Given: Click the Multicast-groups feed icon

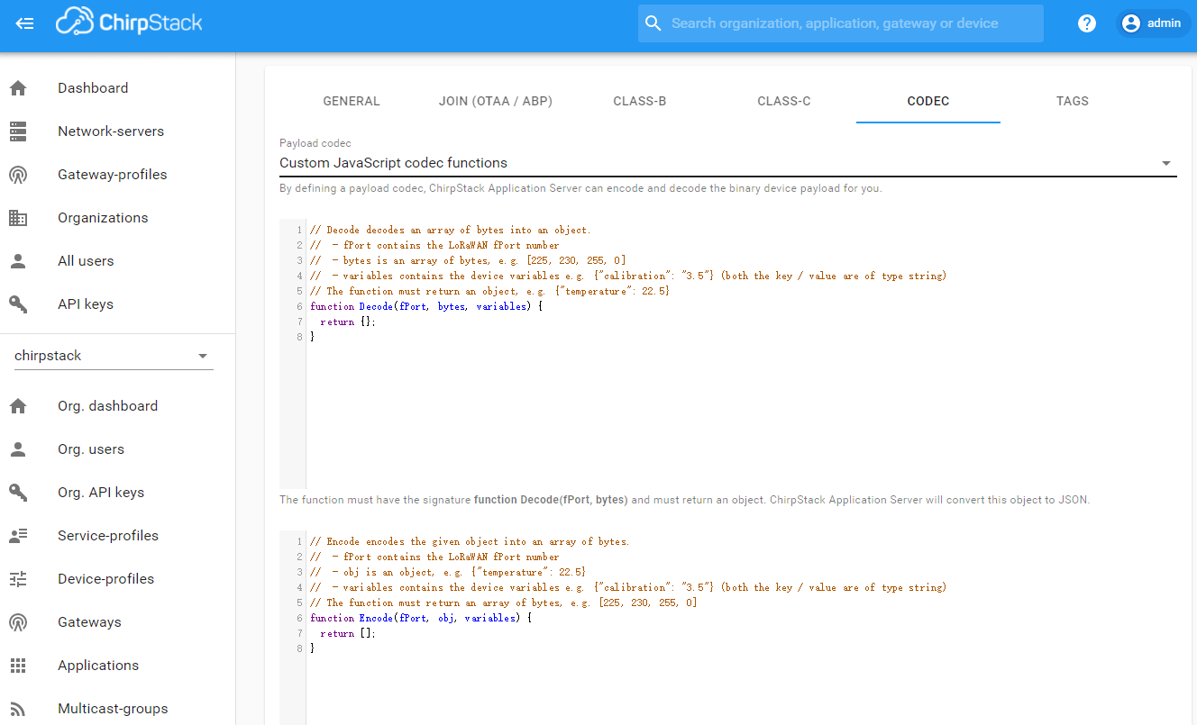Looking at the screenshot, I should pos(18,709).
